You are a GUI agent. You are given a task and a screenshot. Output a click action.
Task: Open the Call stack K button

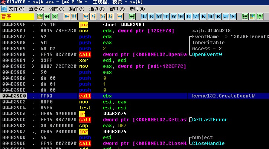coord(203,16)
